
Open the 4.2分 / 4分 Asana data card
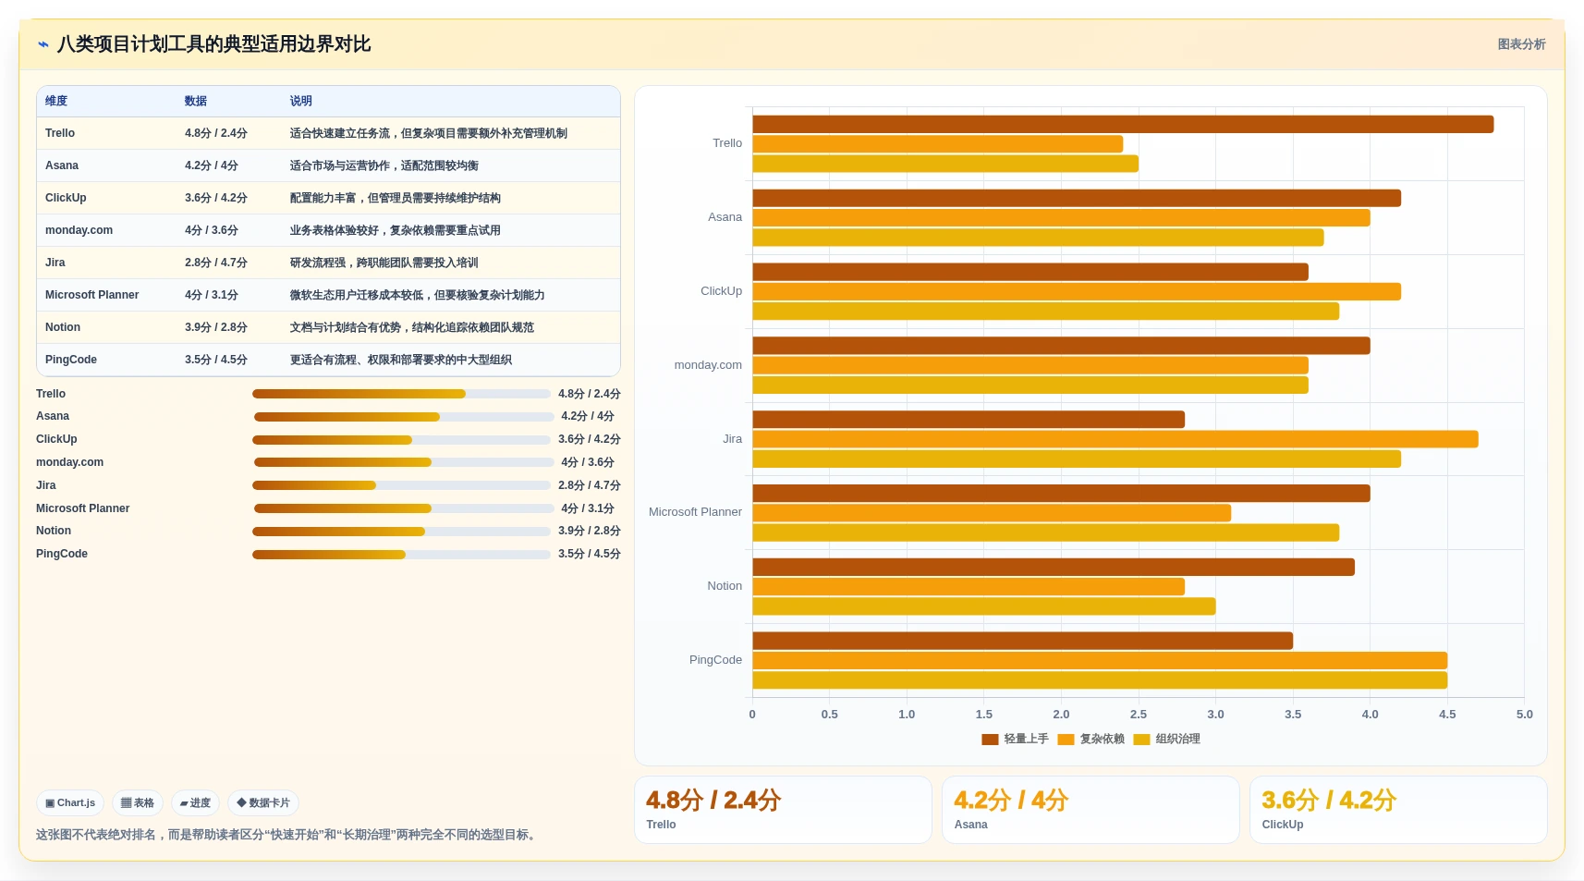(1091, 810)
